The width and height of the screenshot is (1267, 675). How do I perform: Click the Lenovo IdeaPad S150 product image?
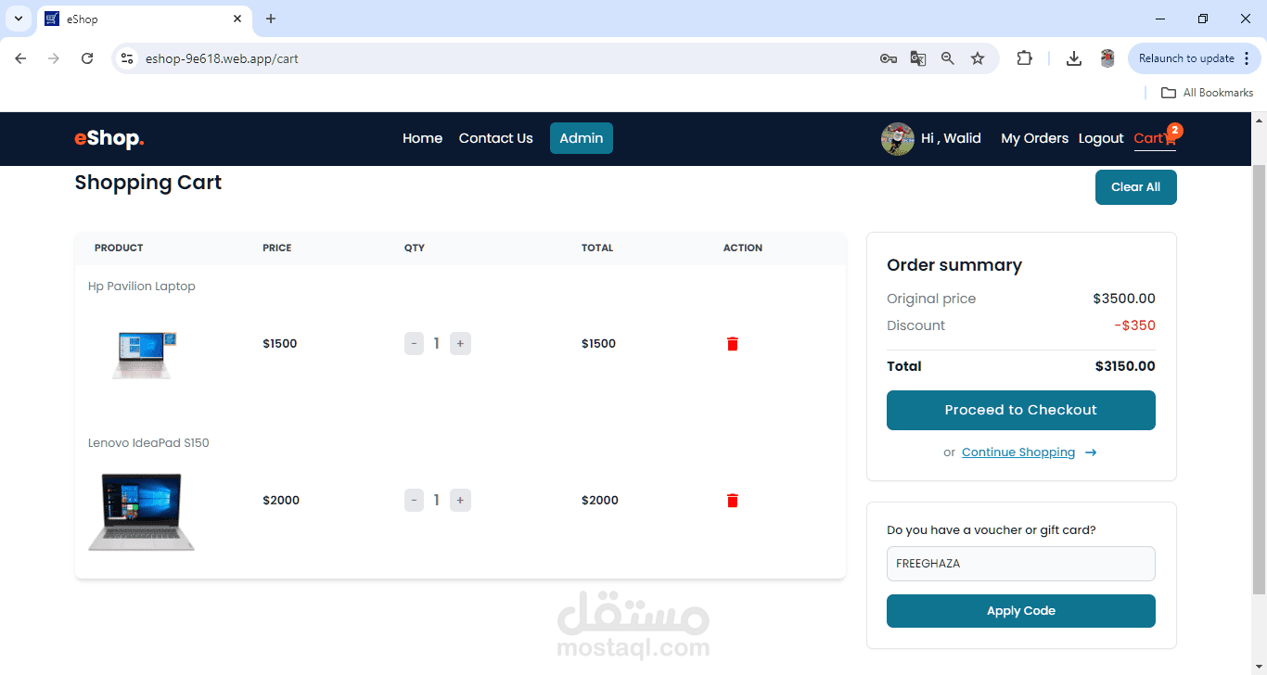(x=141, y=512)
